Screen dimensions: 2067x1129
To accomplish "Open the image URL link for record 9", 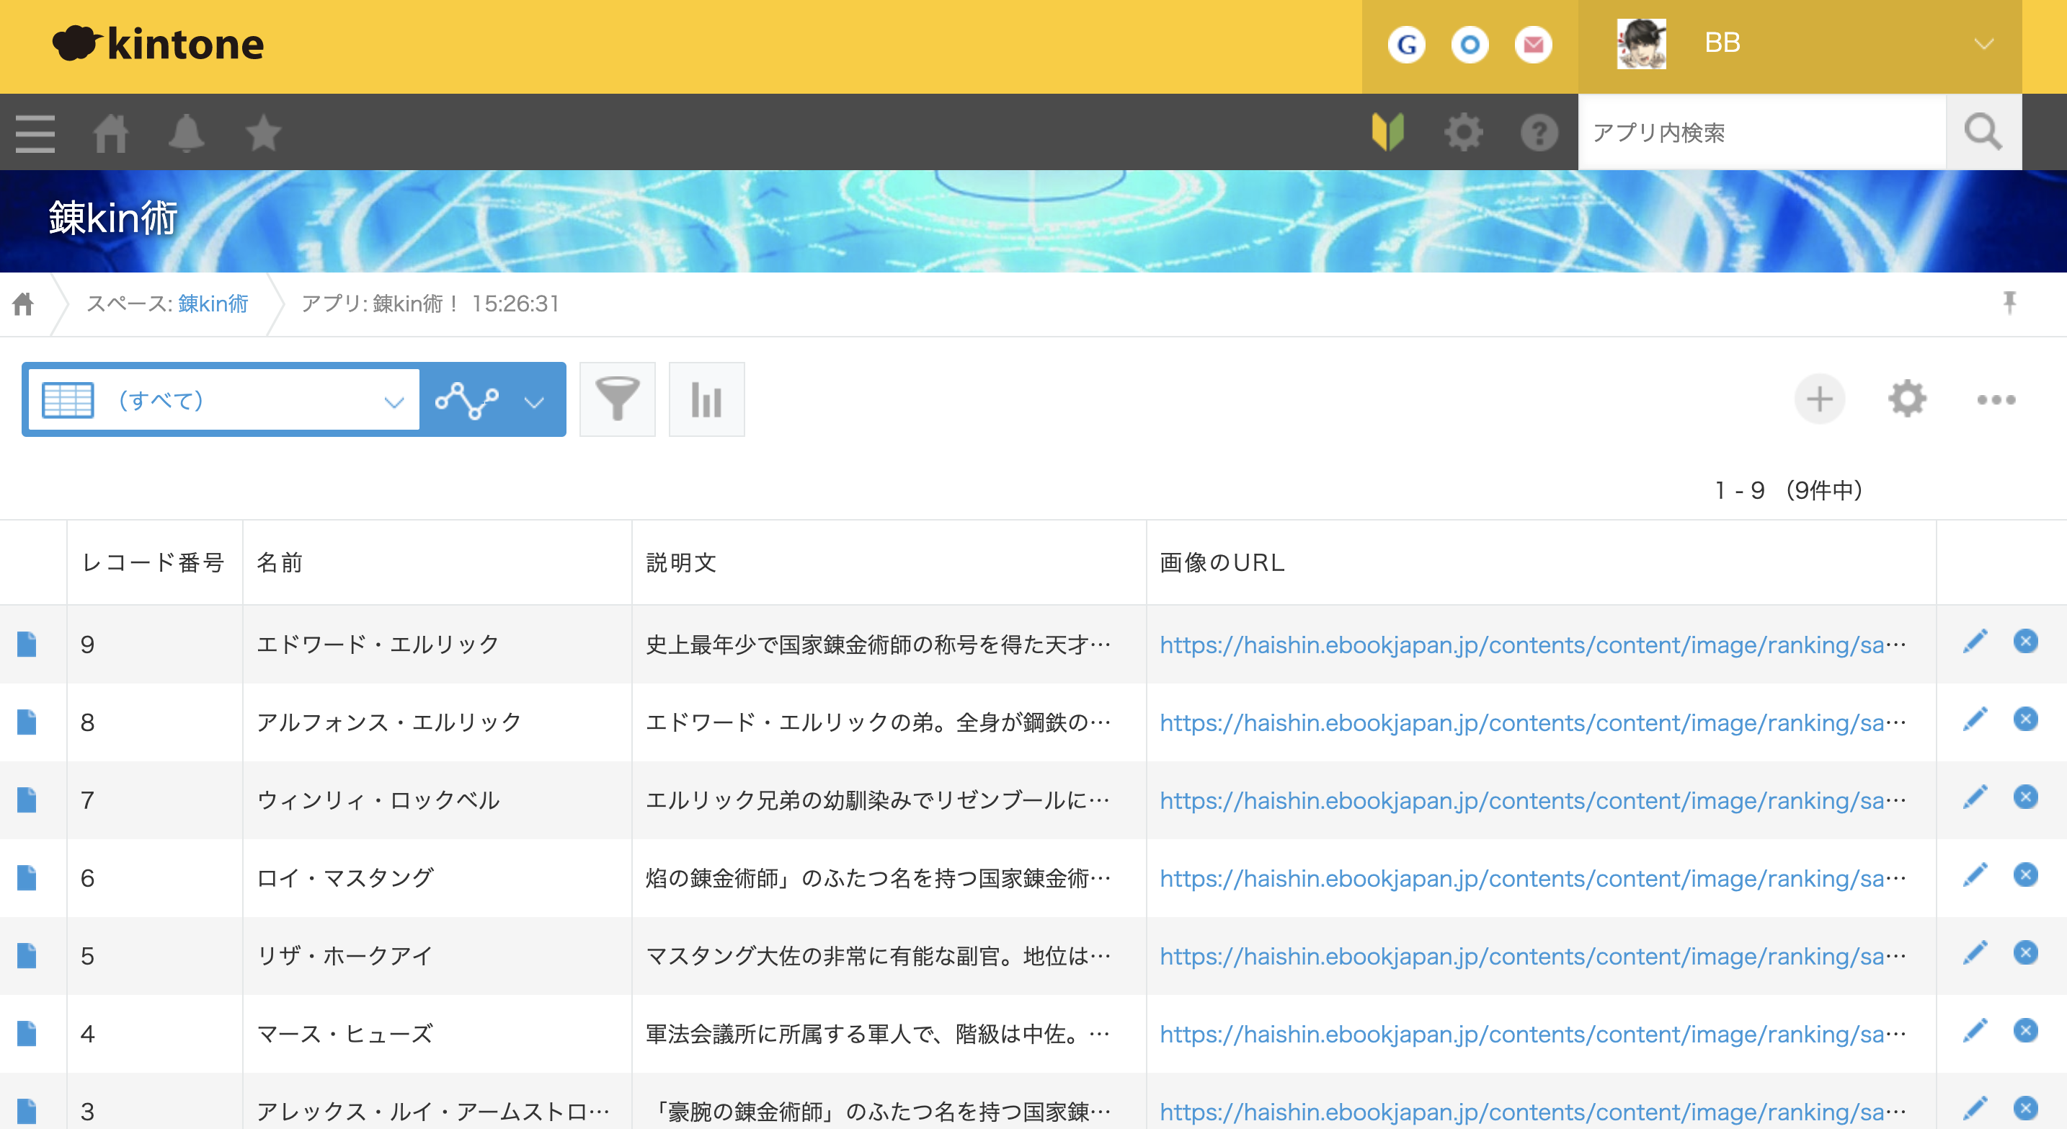I will [1528, 642].
